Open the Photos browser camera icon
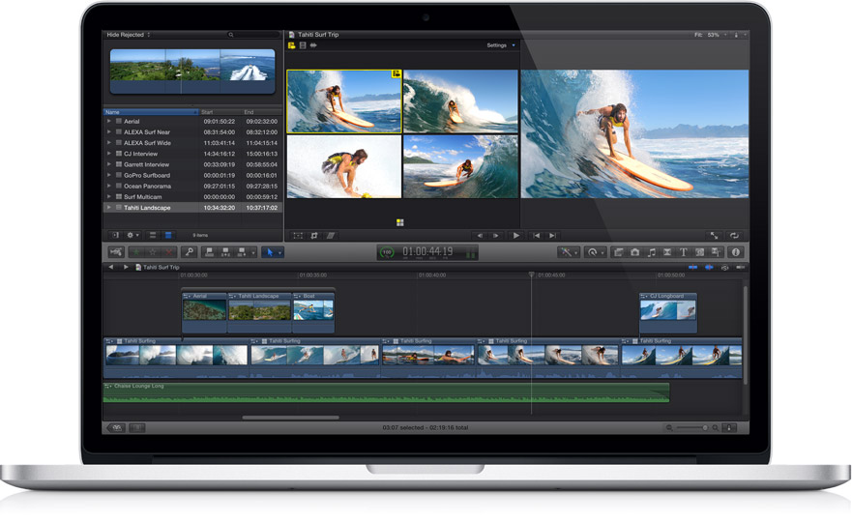 click(634, 252)
